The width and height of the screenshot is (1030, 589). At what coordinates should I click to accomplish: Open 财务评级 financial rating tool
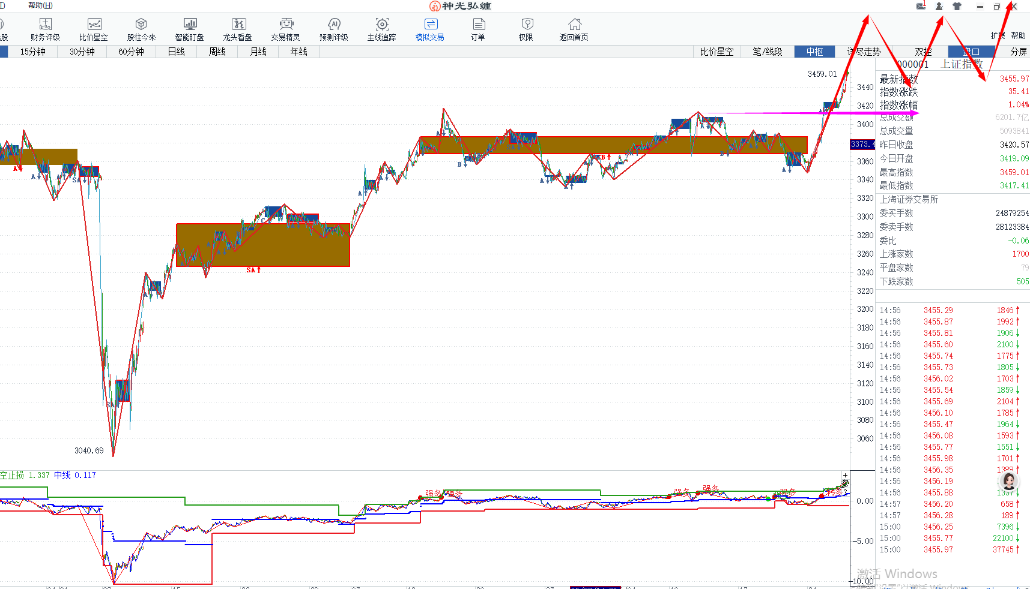tap(45, 29)
